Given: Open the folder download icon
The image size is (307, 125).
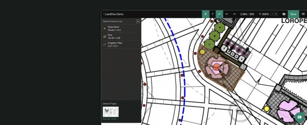Looking at the screenshot, I should click(x=284, y=14).
